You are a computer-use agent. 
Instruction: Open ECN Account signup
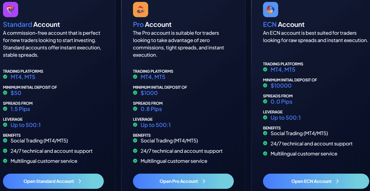pyautogui.click(x=316, y=181)
